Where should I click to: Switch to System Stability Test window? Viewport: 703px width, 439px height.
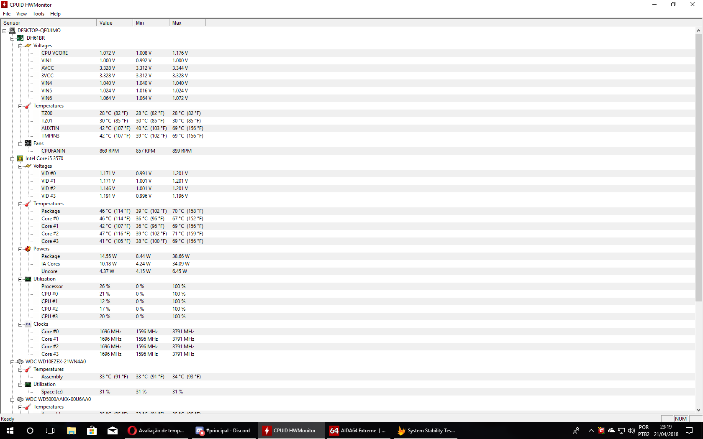tap(426, 431)
